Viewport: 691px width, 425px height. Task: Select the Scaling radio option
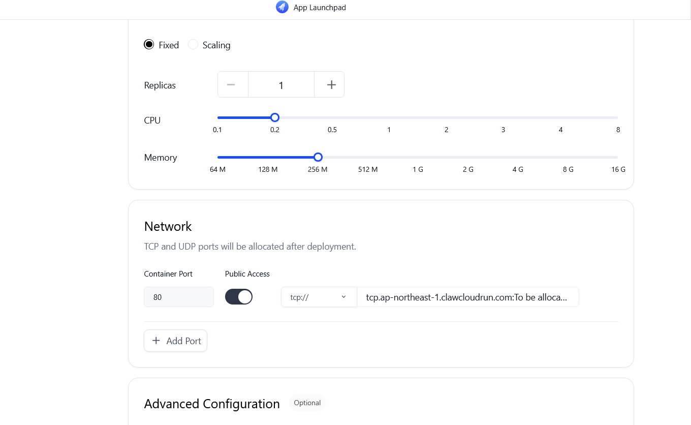point(193,45)
